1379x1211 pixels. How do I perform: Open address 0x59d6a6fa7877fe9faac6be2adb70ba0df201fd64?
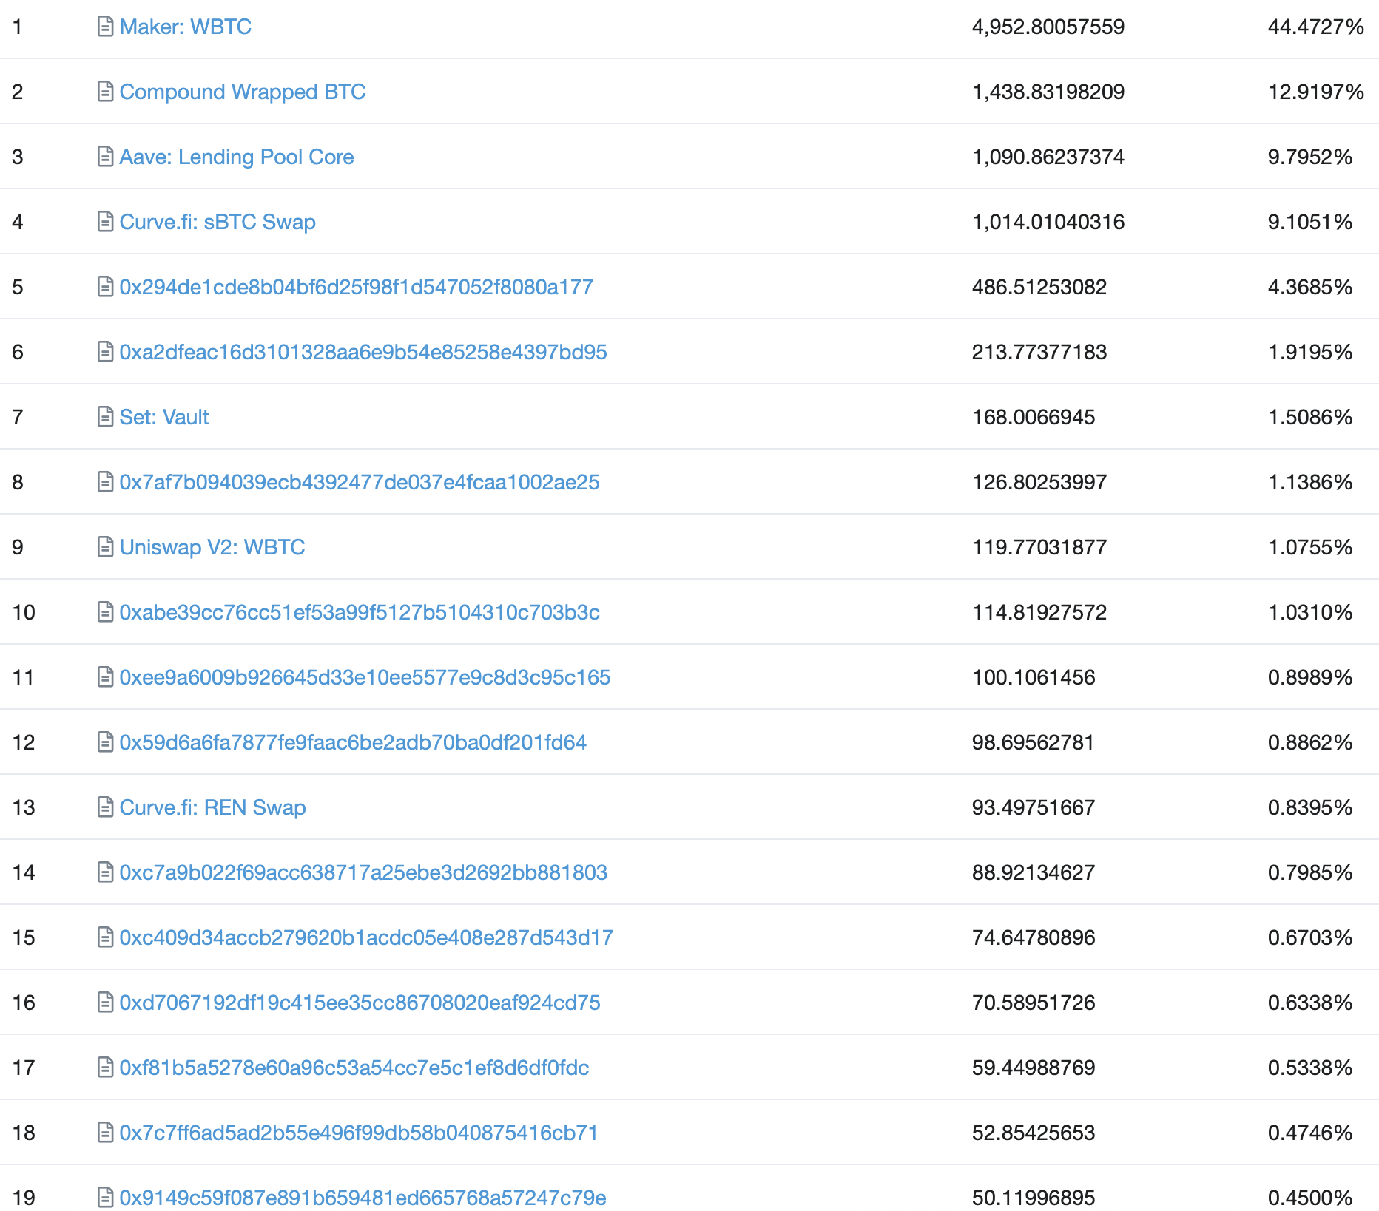tap(354, 742)
